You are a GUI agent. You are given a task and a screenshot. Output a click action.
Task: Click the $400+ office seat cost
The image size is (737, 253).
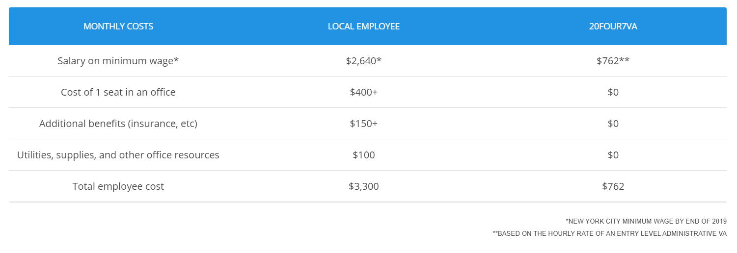(364, 92)
